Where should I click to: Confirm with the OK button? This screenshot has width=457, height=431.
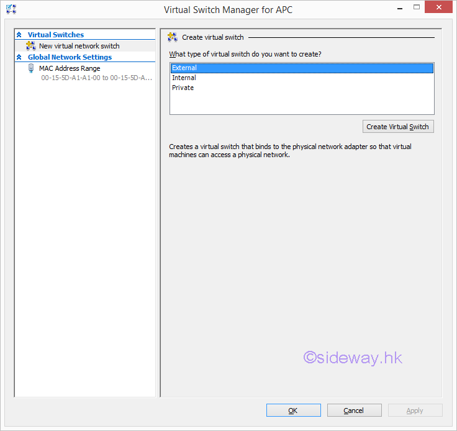click(x=293, y=411)
